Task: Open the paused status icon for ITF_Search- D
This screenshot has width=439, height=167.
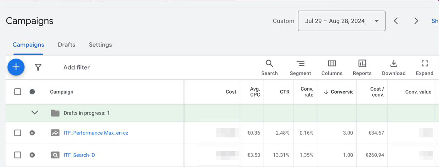Action: point(32,155)
